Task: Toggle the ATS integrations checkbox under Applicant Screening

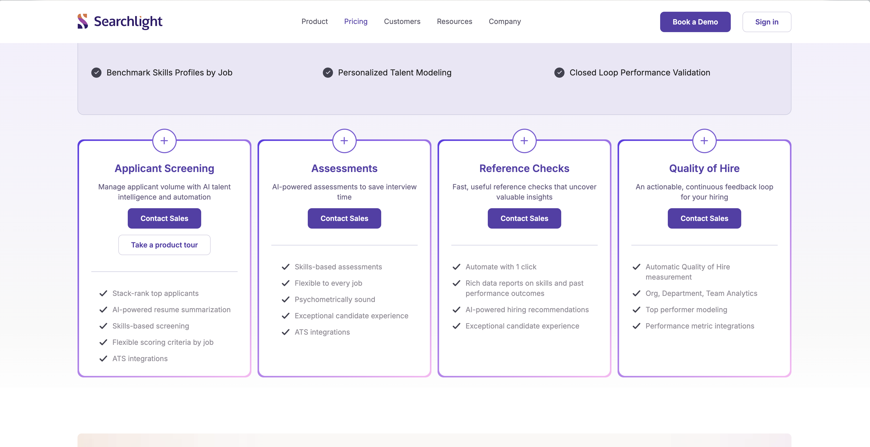Action: pos(104,358)
